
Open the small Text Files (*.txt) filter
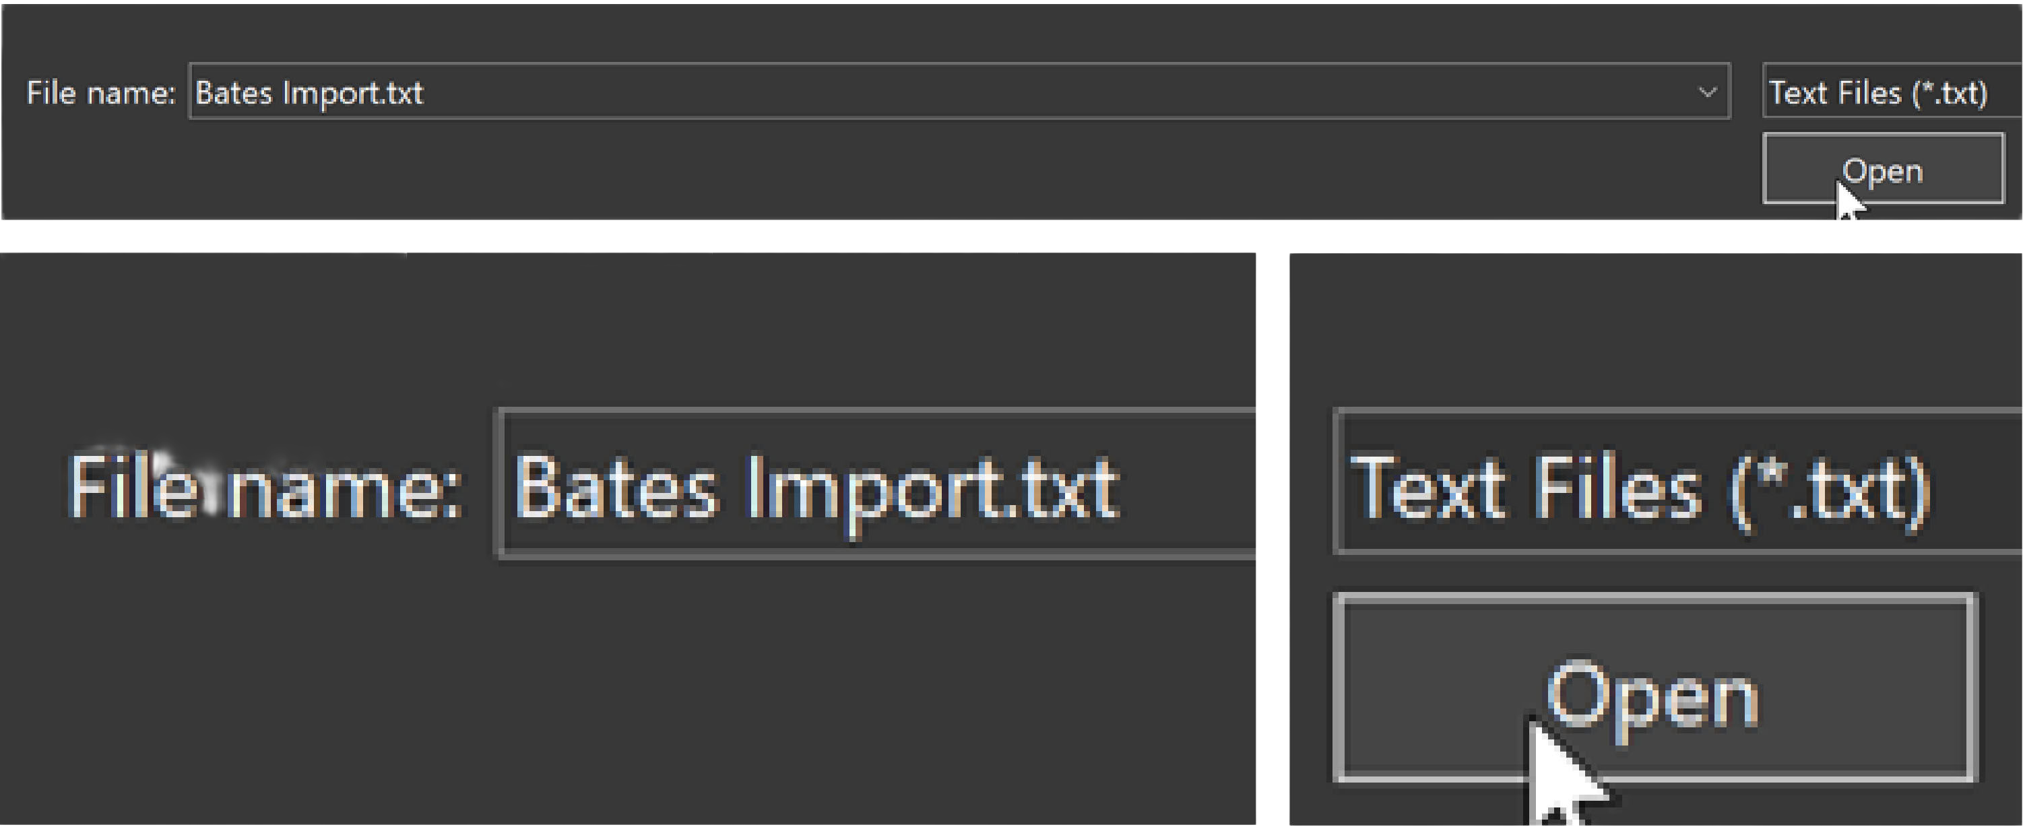point(1885,93)
